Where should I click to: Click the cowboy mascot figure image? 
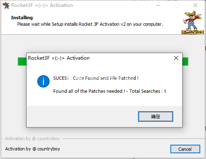192,21
